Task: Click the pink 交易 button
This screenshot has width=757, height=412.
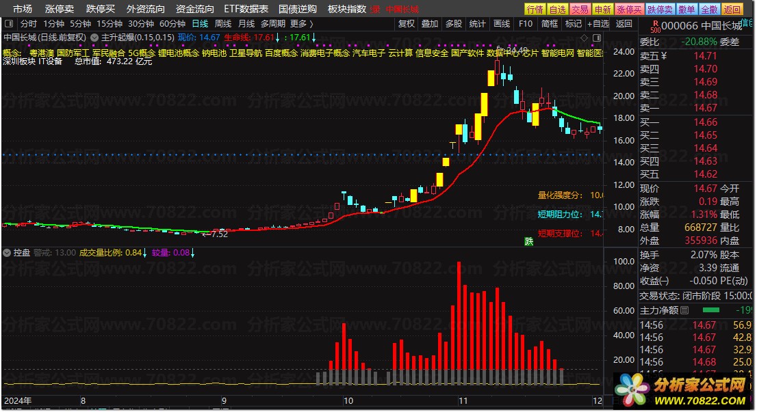Action: (x=580, y=9)
